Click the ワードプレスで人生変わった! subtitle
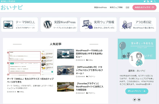159x104 pixels. [65, 28]
